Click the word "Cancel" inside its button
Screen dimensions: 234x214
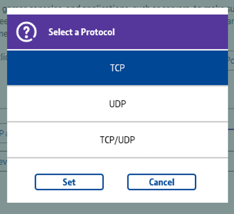pyautogui.click(x=161, y=182)
